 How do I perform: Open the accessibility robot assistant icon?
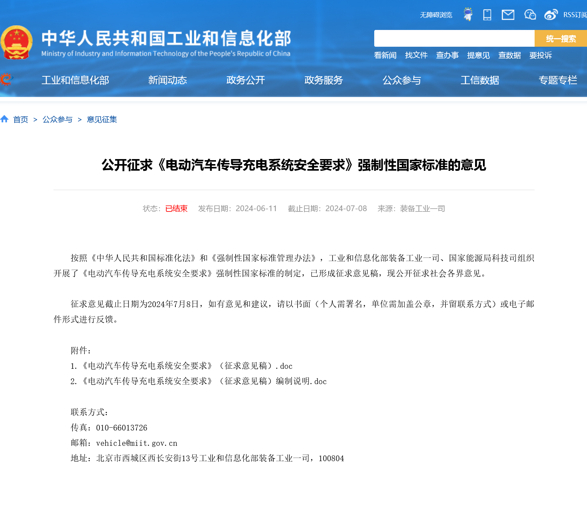pos(468,14)
